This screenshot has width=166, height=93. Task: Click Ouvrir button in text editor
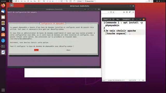click(106, 19)
